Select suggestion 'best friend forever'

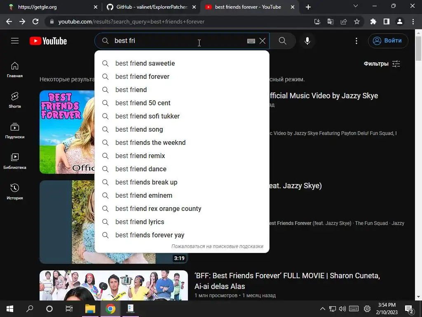point(182,76)
